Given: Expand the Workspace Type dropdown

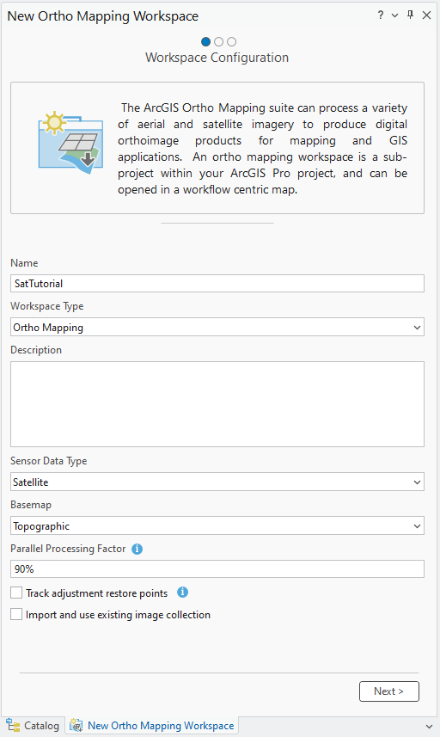Looking at the screenshot, I should [217, 327].
